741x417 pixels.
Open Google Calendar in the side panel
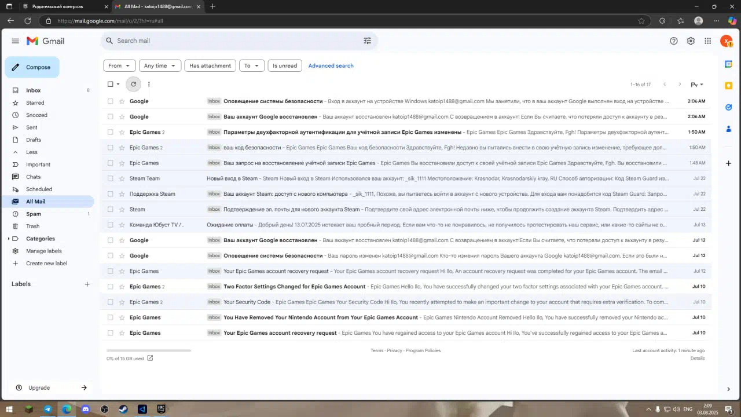[x=728, y=64]
